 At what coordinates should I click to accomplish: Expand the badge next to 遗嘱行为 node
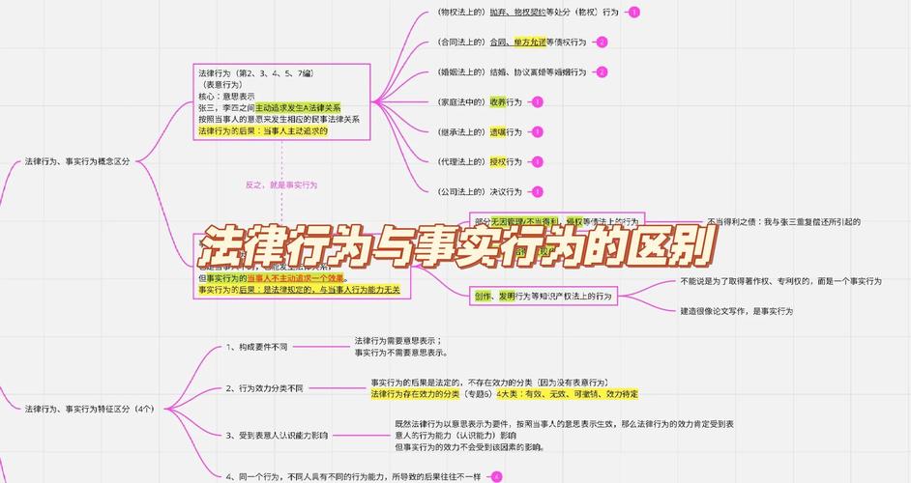(538, 132)
